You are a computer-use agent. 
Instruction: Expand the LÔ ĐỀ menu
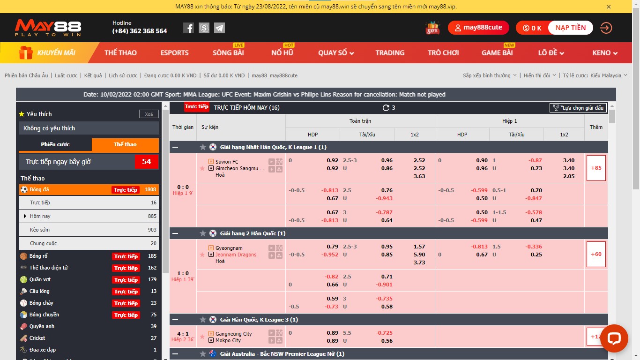(551, 53)
